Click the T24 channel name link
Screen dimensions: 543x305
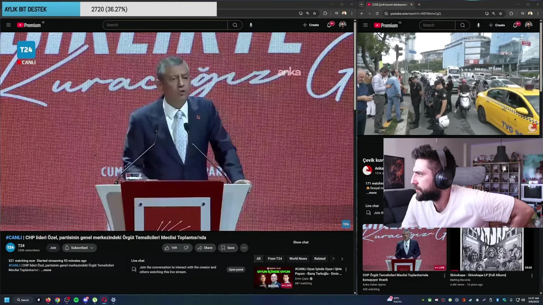[x=21, y=246]
